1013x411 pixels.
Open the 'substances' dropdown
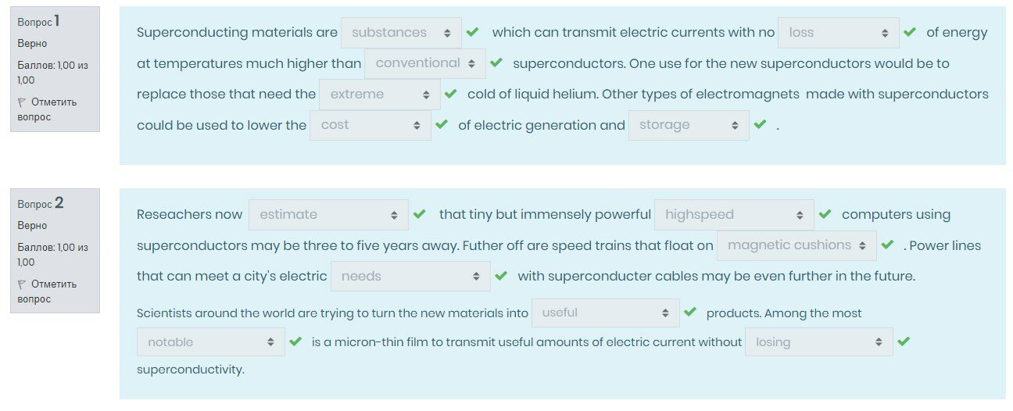click(401, 33)
